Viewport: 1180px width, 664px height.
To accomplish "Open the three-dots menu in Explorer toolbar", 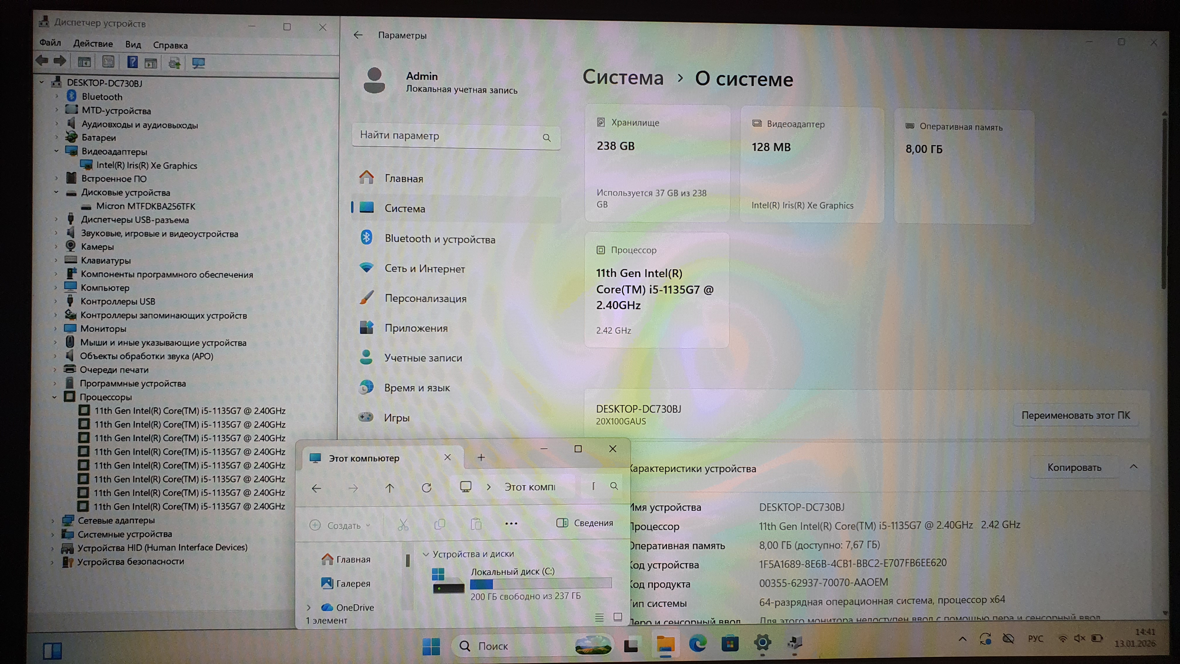I will [511, 523].
